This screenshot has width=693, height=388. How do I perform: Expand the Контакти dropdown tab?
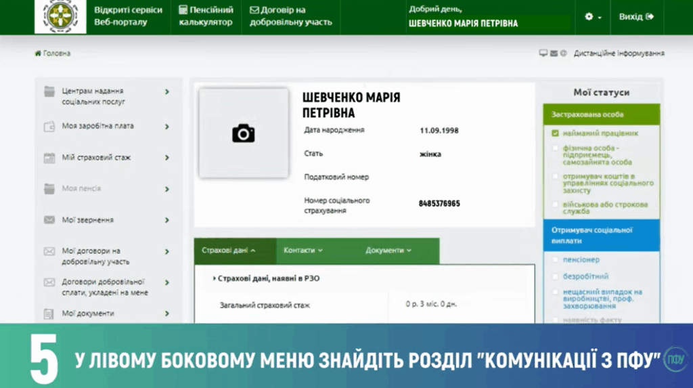pos(303,251)
